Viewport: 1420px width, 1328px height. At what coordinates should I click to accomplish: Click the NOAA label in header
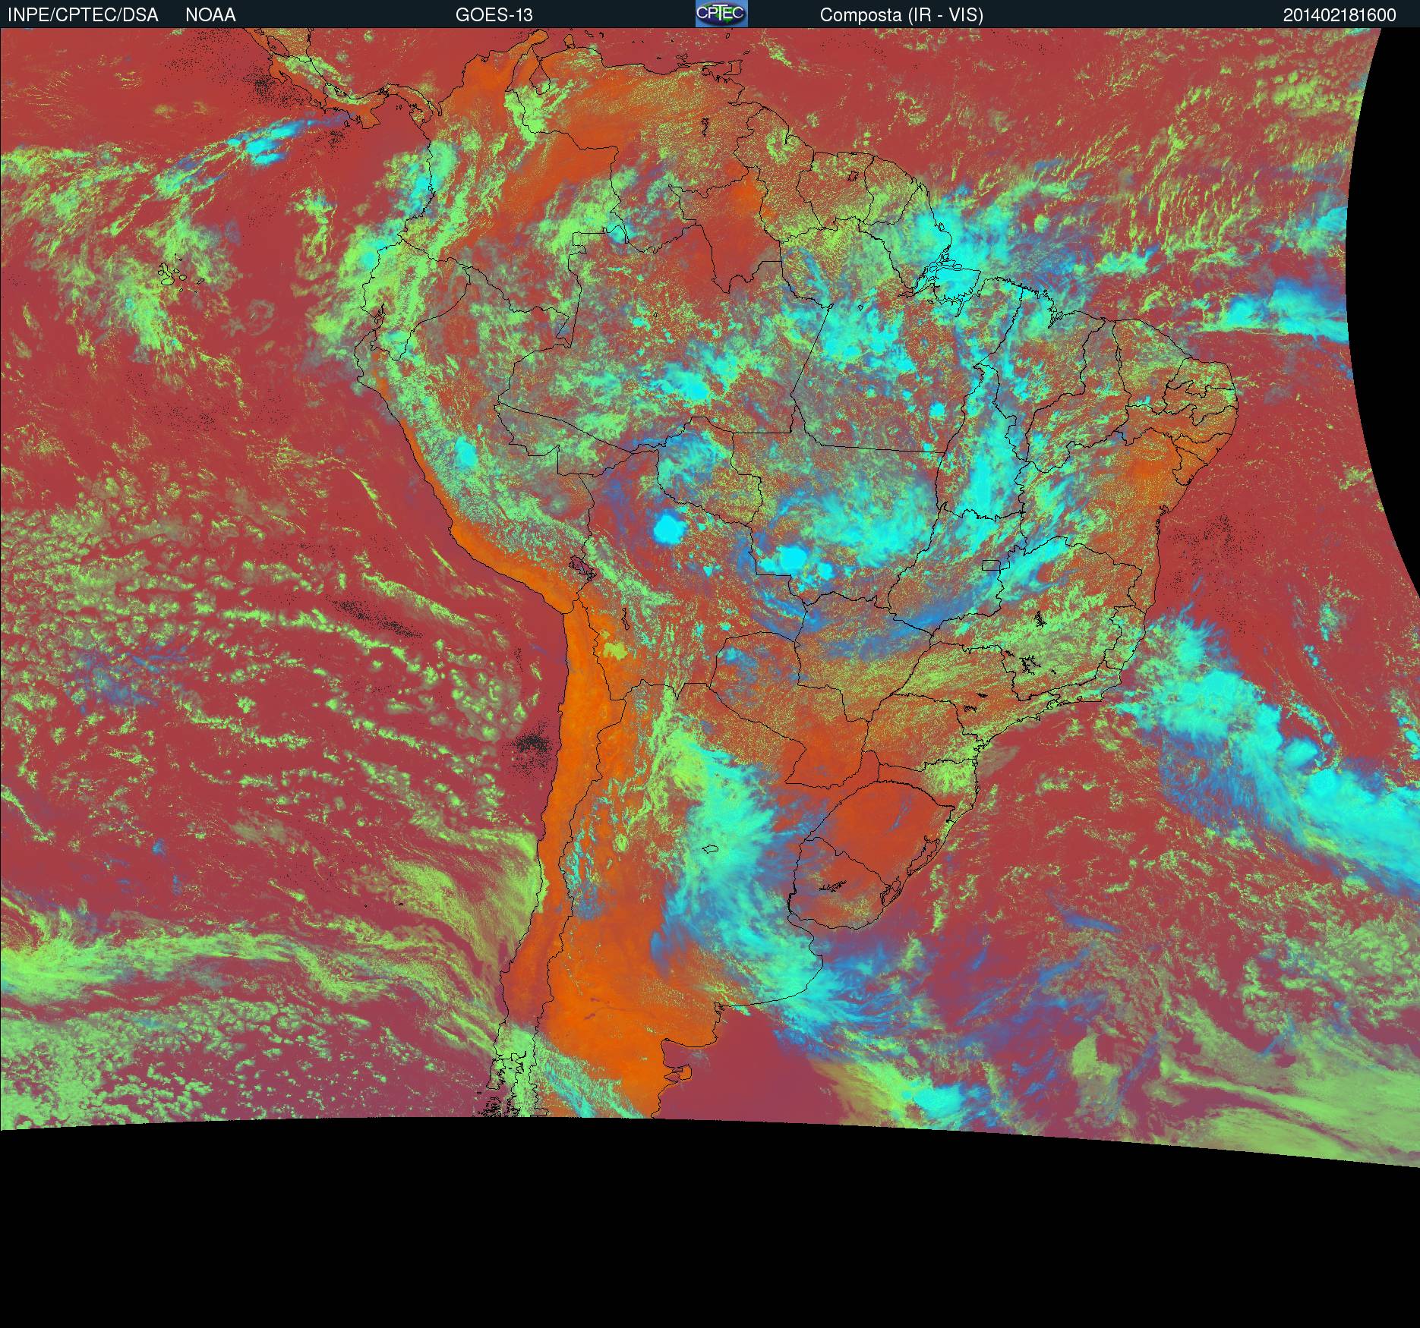210,15
